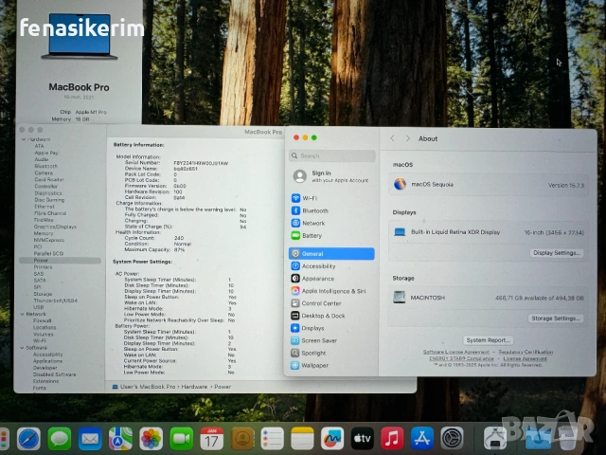606x455 pixels.
Task: Click System Settings icon in Dock
Action: click(452, 439)
